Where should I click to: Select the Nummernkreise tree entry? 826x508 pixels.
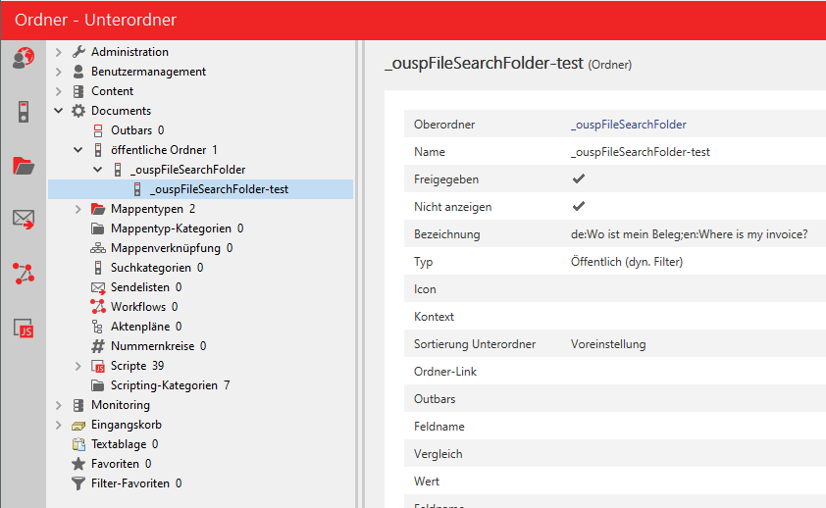(159, 346)
